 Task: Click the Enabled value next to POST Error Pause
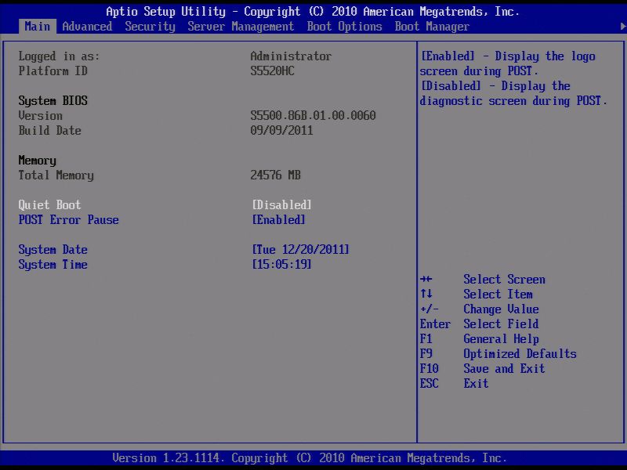[276, 219]
